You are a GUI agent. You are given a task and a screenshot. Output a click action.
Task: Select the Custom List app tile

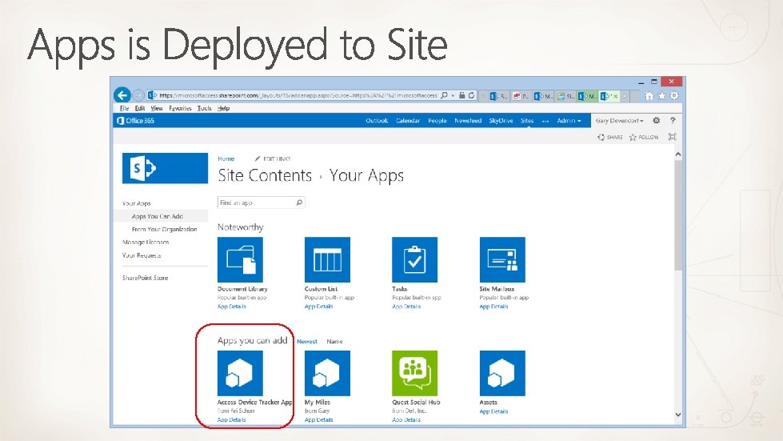point(327,259)
